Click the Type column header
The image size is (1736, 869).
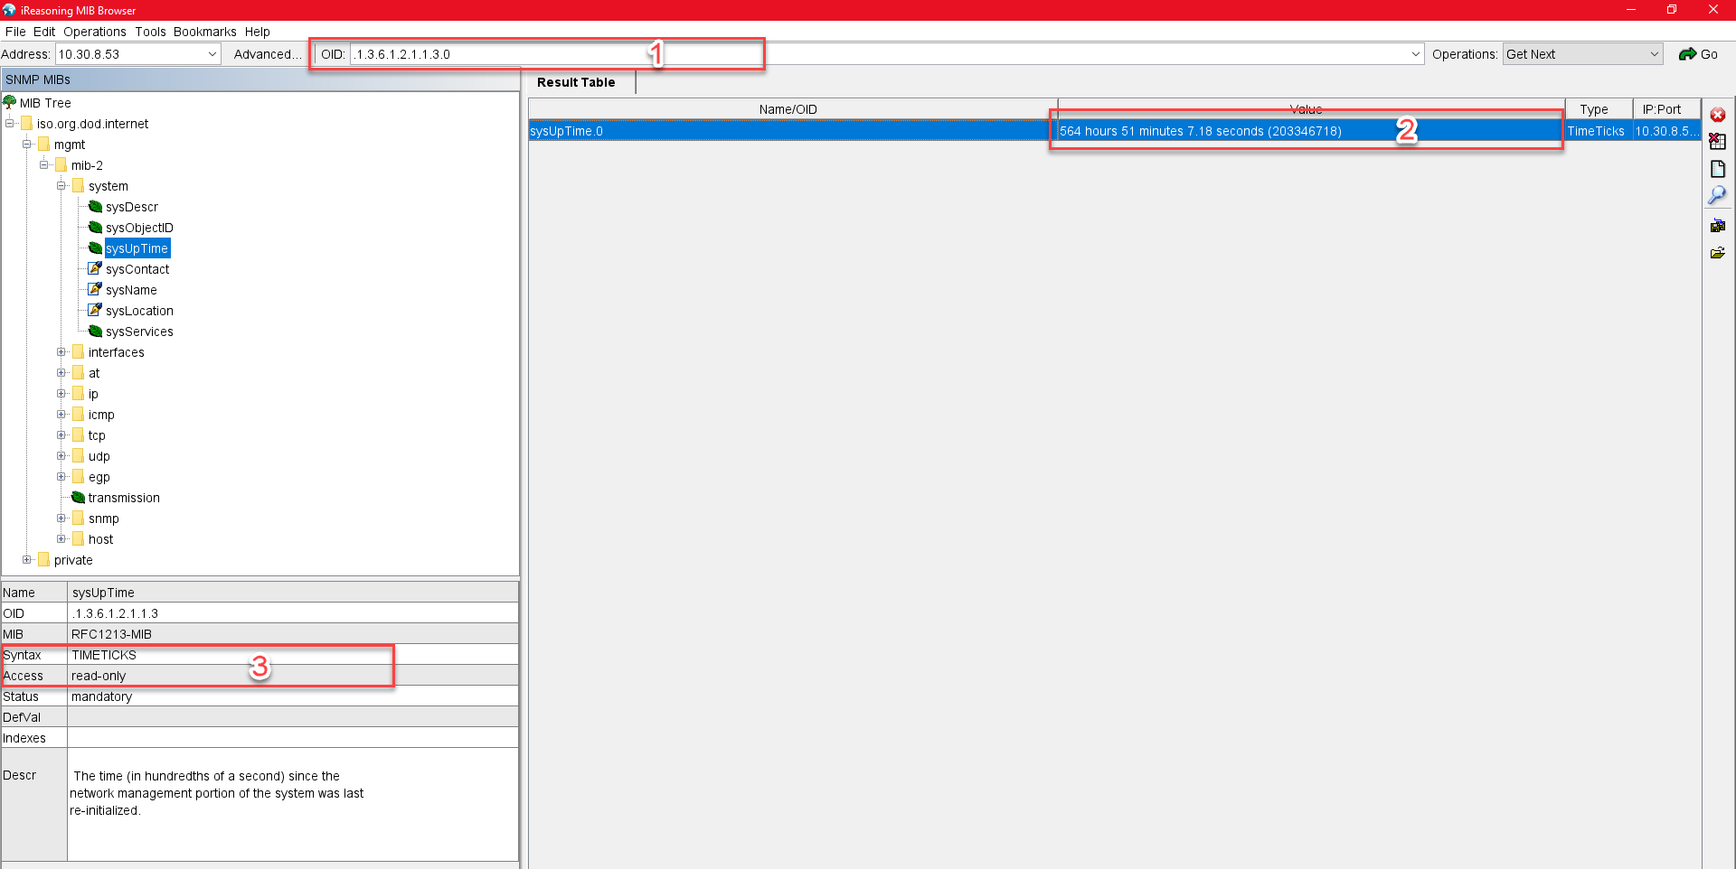tap(1599, 109)
